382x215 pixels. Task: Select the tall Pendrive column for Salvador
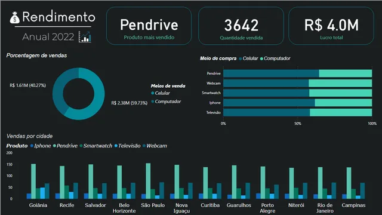click(x=91, y=182)
